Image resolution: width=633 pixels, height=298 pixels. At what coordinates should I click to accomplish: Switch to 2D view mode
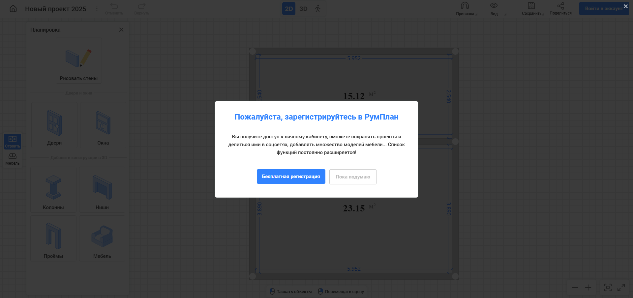[289, 9]
